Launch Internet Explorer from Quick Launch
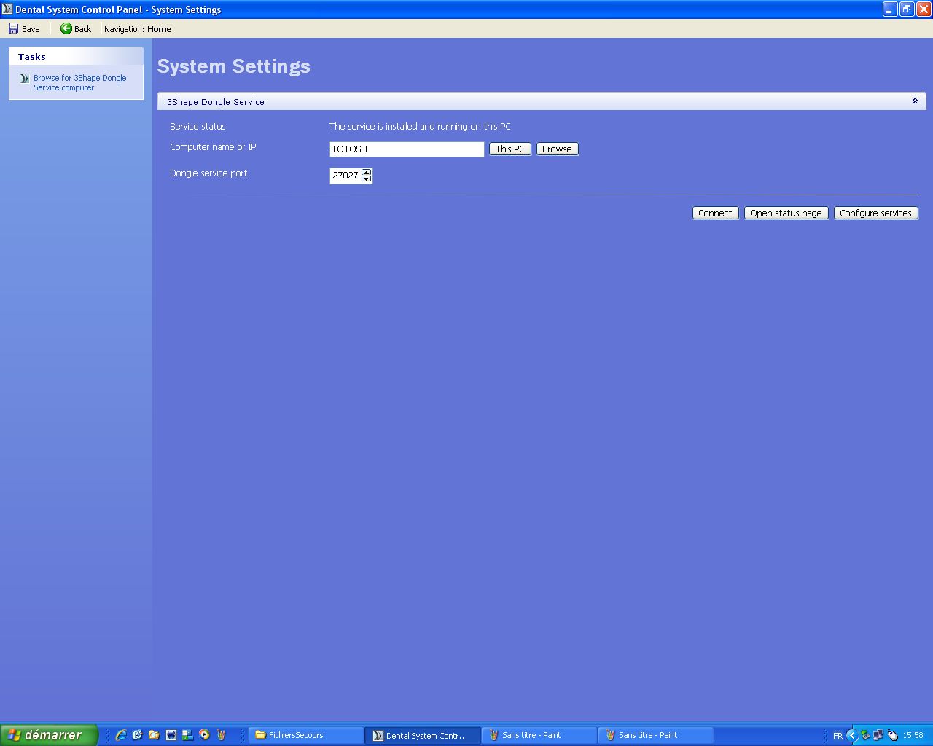 (121, 735)
